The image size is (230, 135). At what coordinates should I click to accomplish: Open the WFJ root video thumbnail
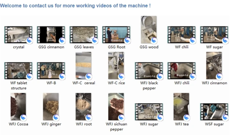84,107
